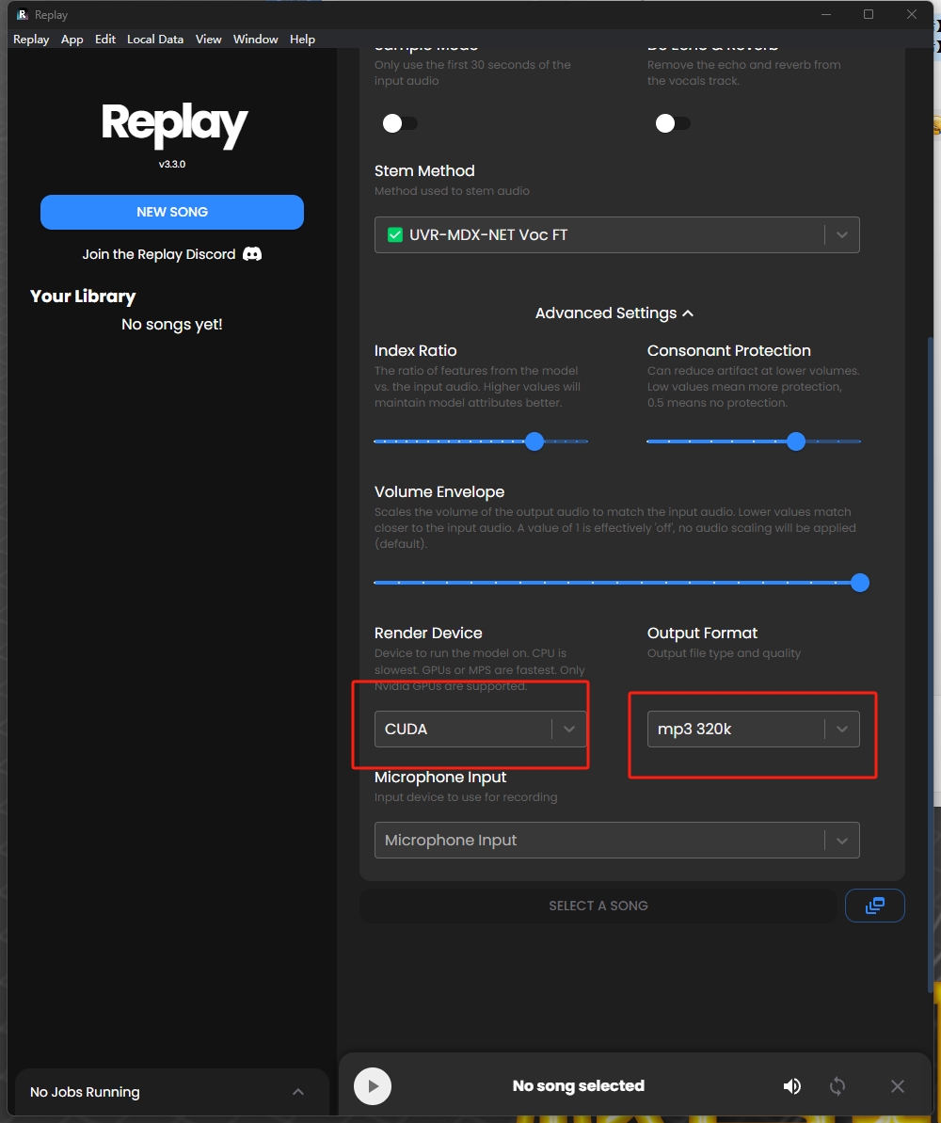
Task: Open the Microphone Input dropdown
Action: (616, 840)
